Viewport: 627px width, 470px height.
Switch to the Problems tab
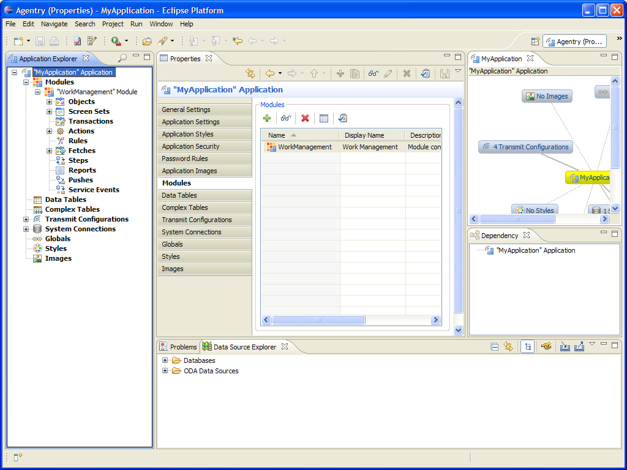click(x=179, y=347)
